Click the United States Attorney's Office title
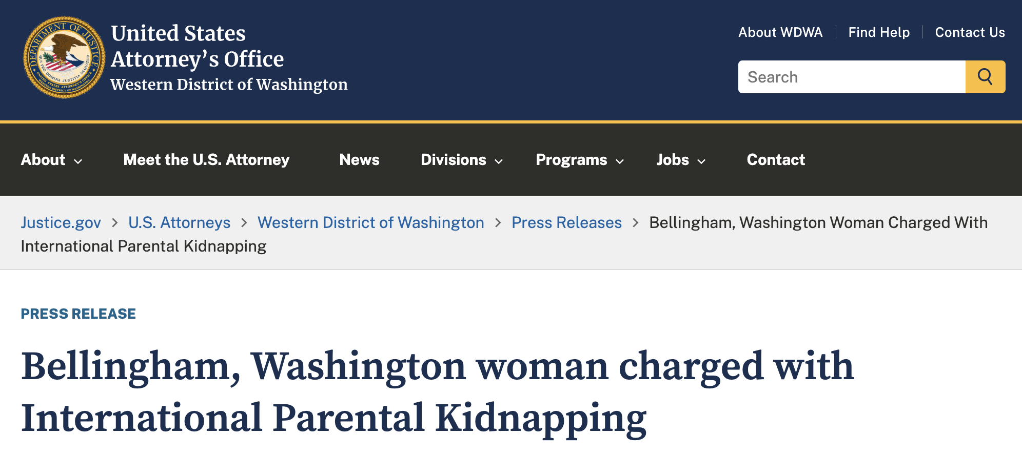The image size is (1022, 455). (x=198, y=46)
